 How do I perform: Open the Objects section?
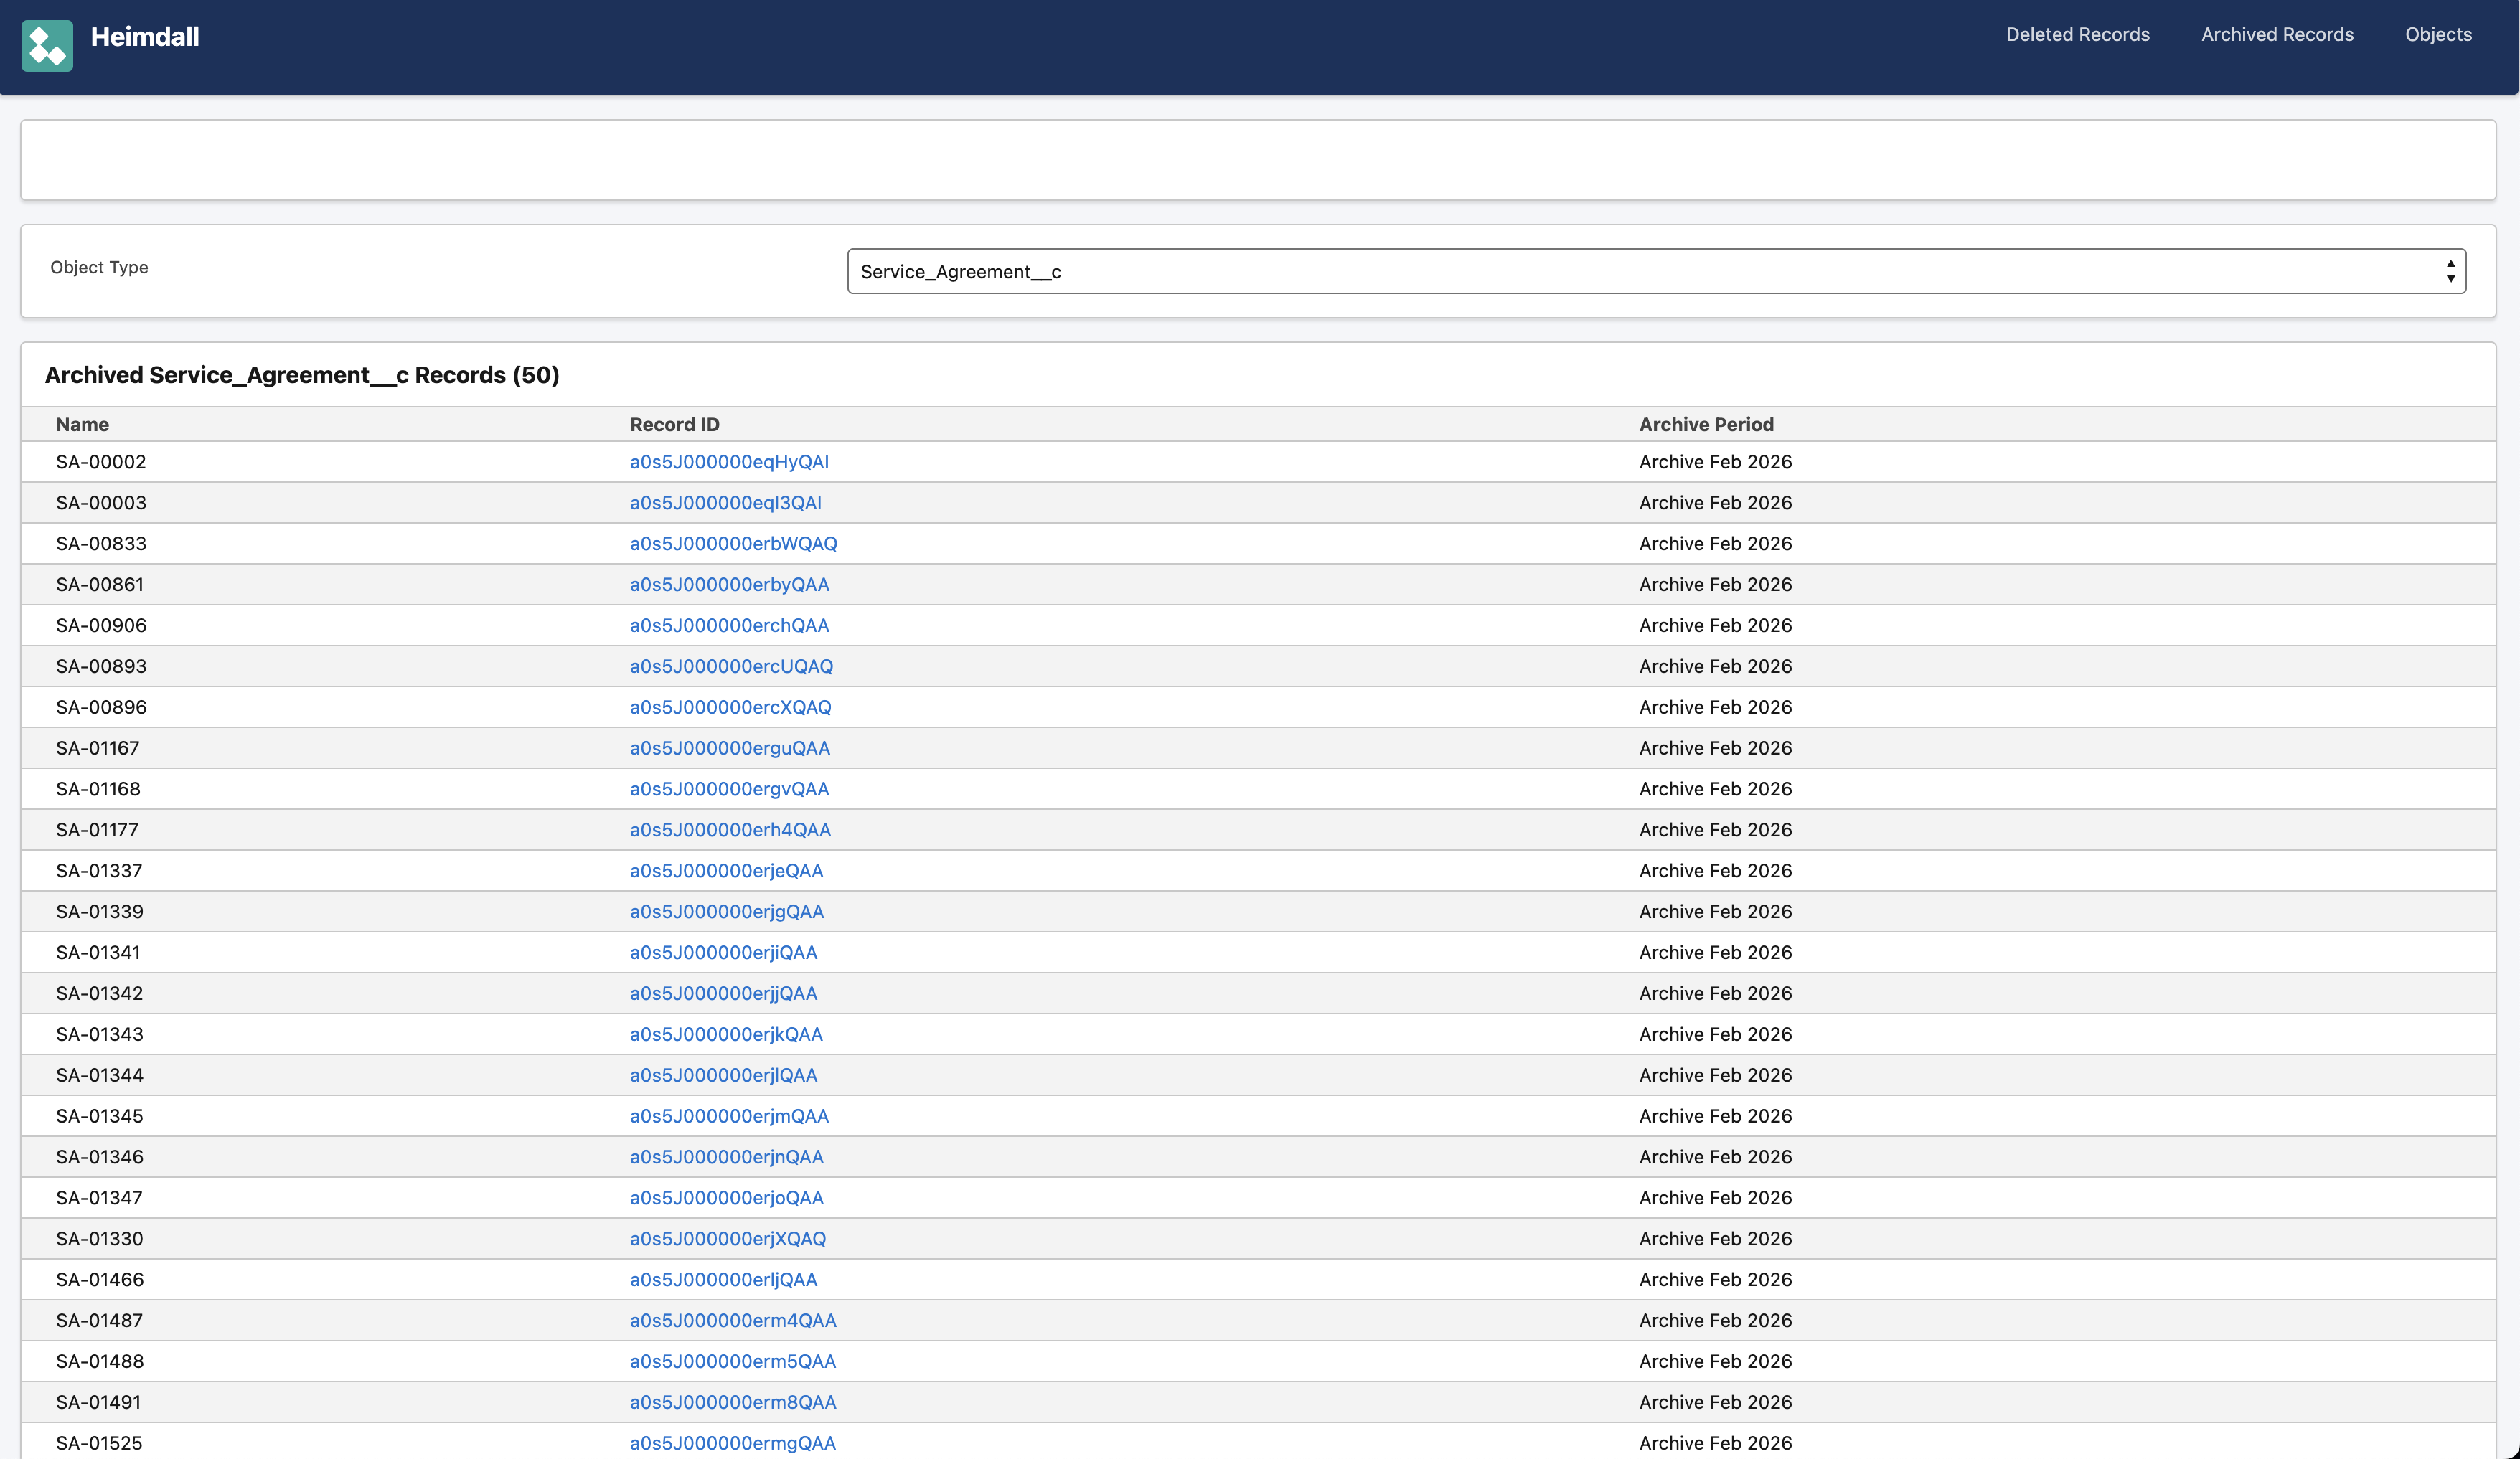point(2439,34)
